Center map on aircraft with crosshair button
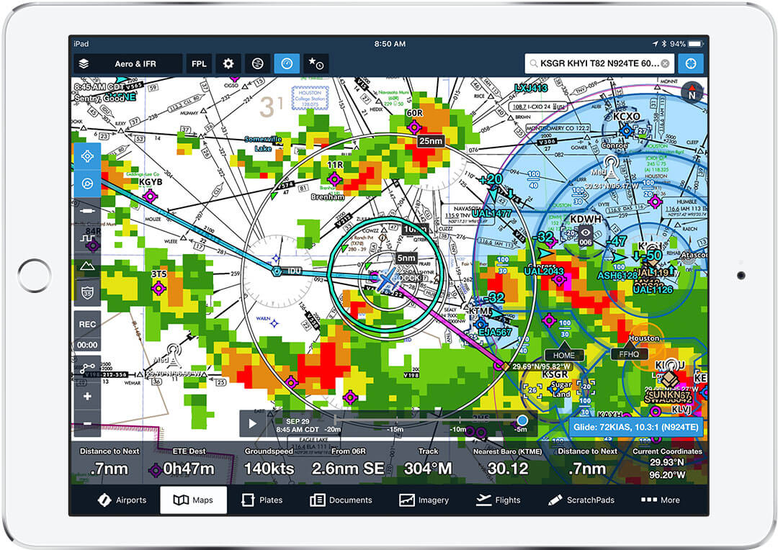Viewport: 778px width, 550px height. tap(87, 155)
